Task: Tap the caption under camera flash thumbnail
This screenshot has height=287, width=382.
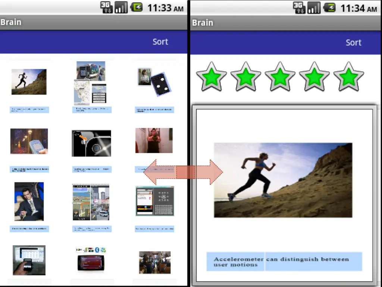Action: (x=92, y=169)
